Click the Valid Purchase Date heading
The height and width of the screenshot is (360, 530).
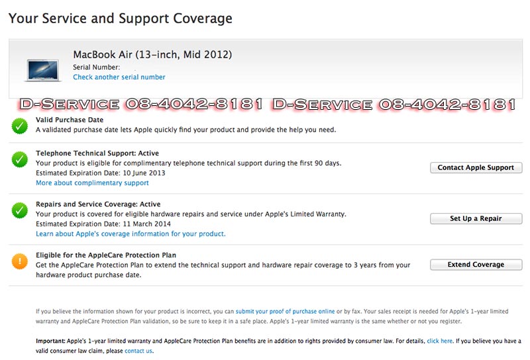point(70,120)
